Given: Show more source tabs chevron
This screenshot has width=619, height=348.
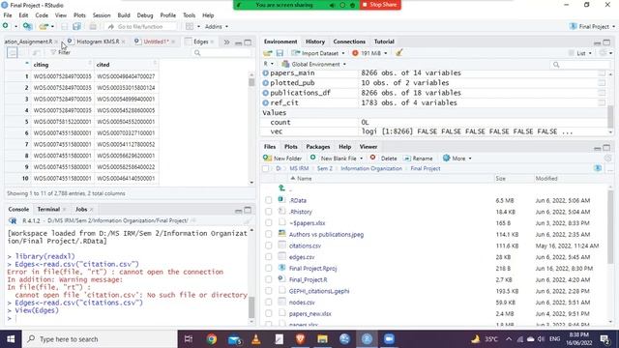Looking at the screenshot, I should point(226,42).
